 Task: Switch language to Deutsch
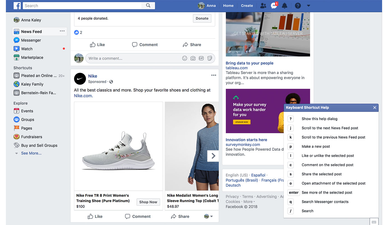tap(233, 185)
